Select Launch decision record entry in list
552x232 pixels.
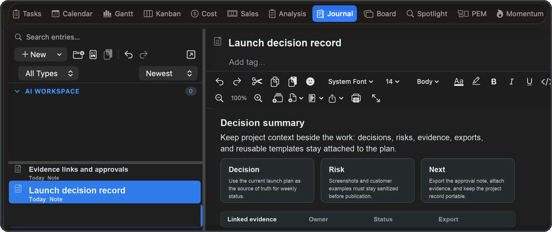(x=105, y=192)
